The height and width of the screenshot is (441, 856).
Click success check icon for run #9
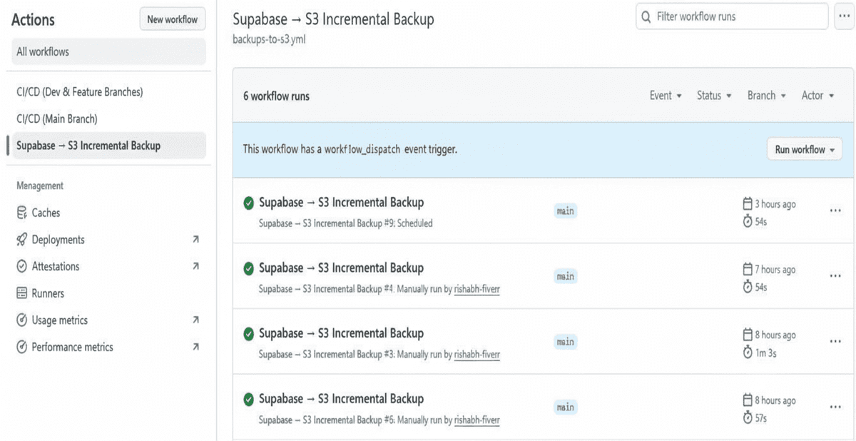pos(248,203)
